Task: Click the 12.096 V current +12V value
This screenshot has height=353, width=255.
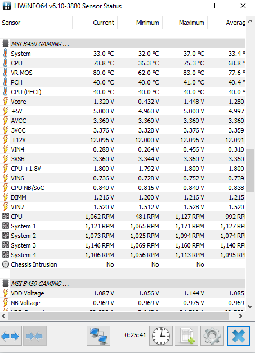Action: 102,140
